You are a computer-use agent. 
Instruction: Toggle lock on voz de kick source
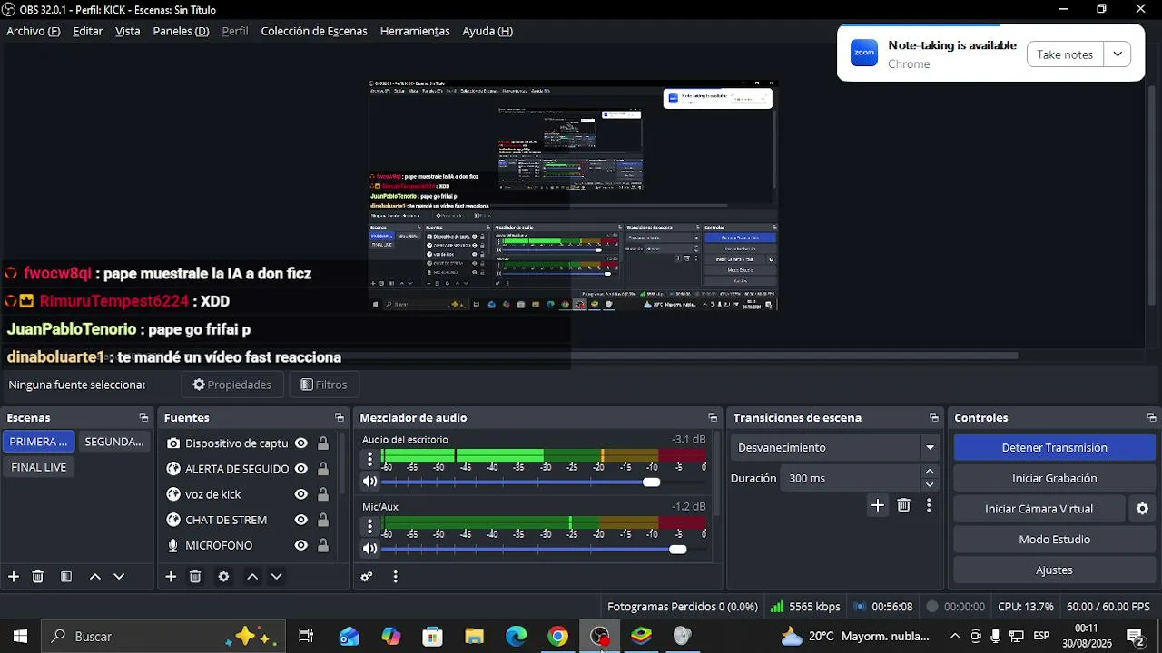click(322, 494)
